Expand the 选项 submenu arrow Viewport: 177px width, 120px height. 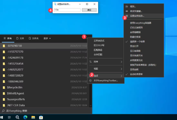pos(121,76)
